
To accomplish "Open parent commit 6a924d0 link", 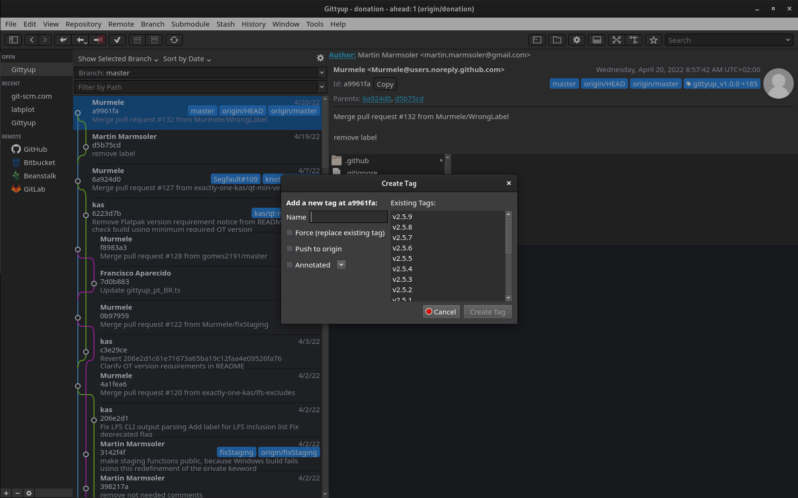I will pyautogui.click(x=376, y=99).
